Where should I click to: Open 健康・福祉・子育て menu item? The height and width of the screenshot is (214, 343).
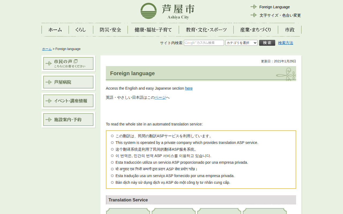click(153, 30)
